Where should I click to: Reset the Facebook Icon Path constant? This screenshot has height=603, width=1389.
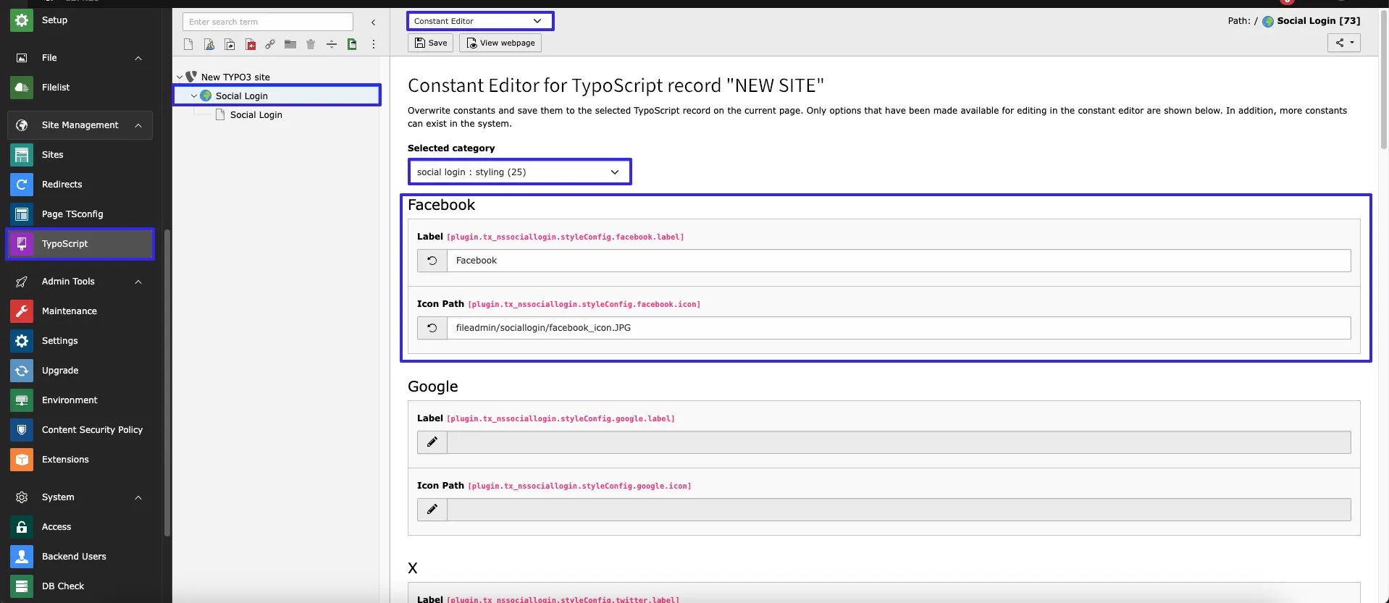point(432,328)
